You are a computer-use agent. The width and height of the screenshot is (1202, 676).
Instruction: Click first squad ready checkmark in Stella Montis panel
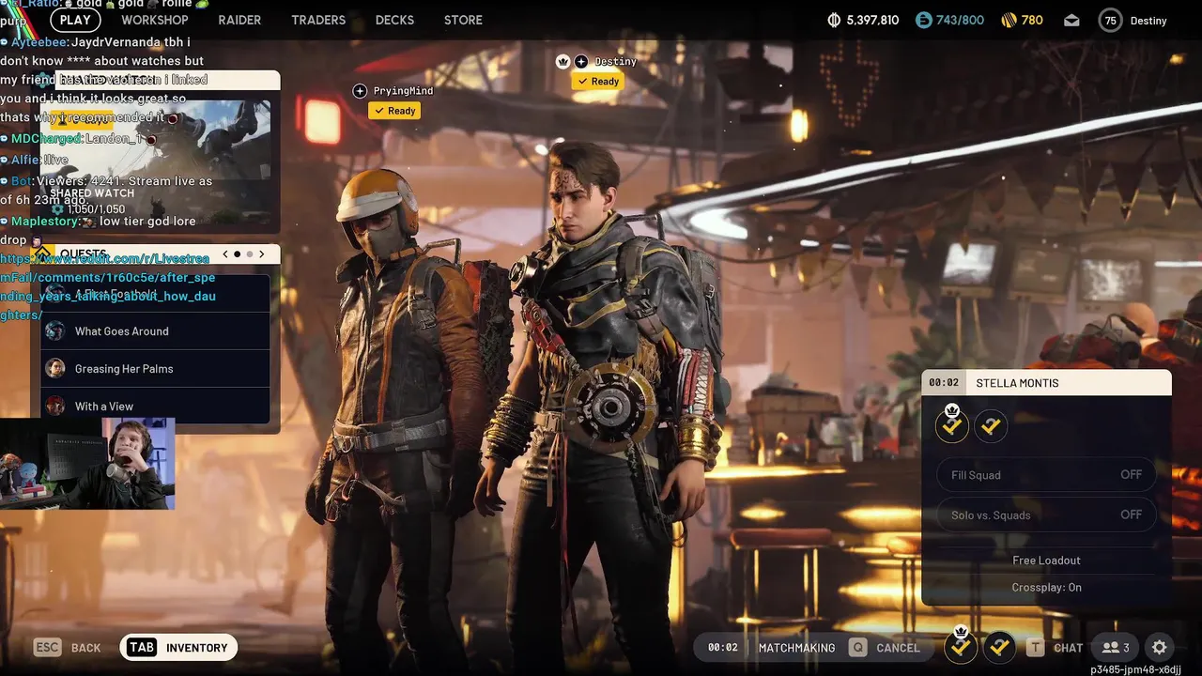952,426
